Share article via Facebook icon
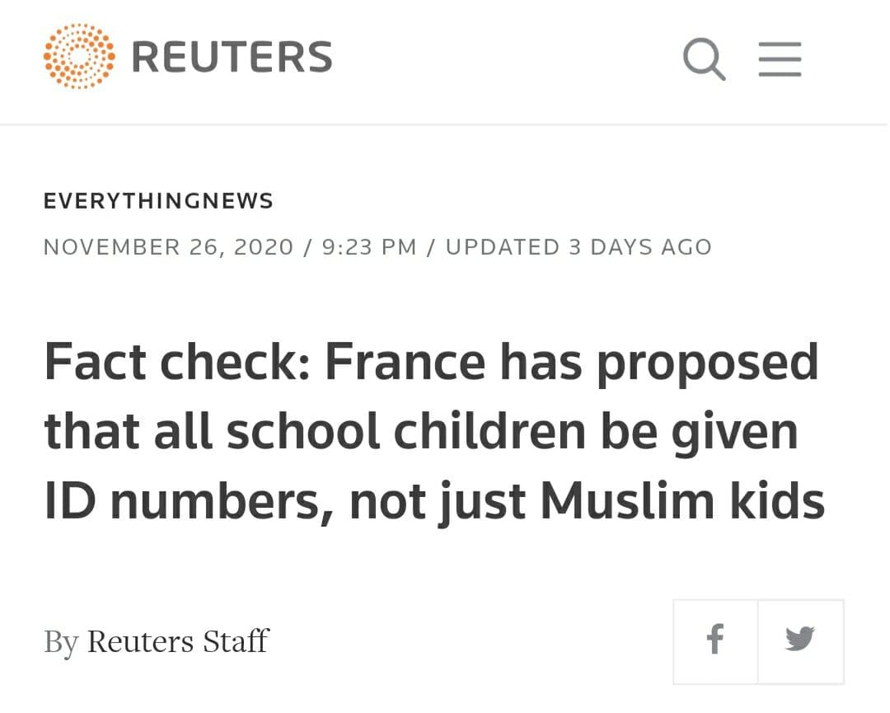This screenshot has height=713, width=890. click(715, 641)
